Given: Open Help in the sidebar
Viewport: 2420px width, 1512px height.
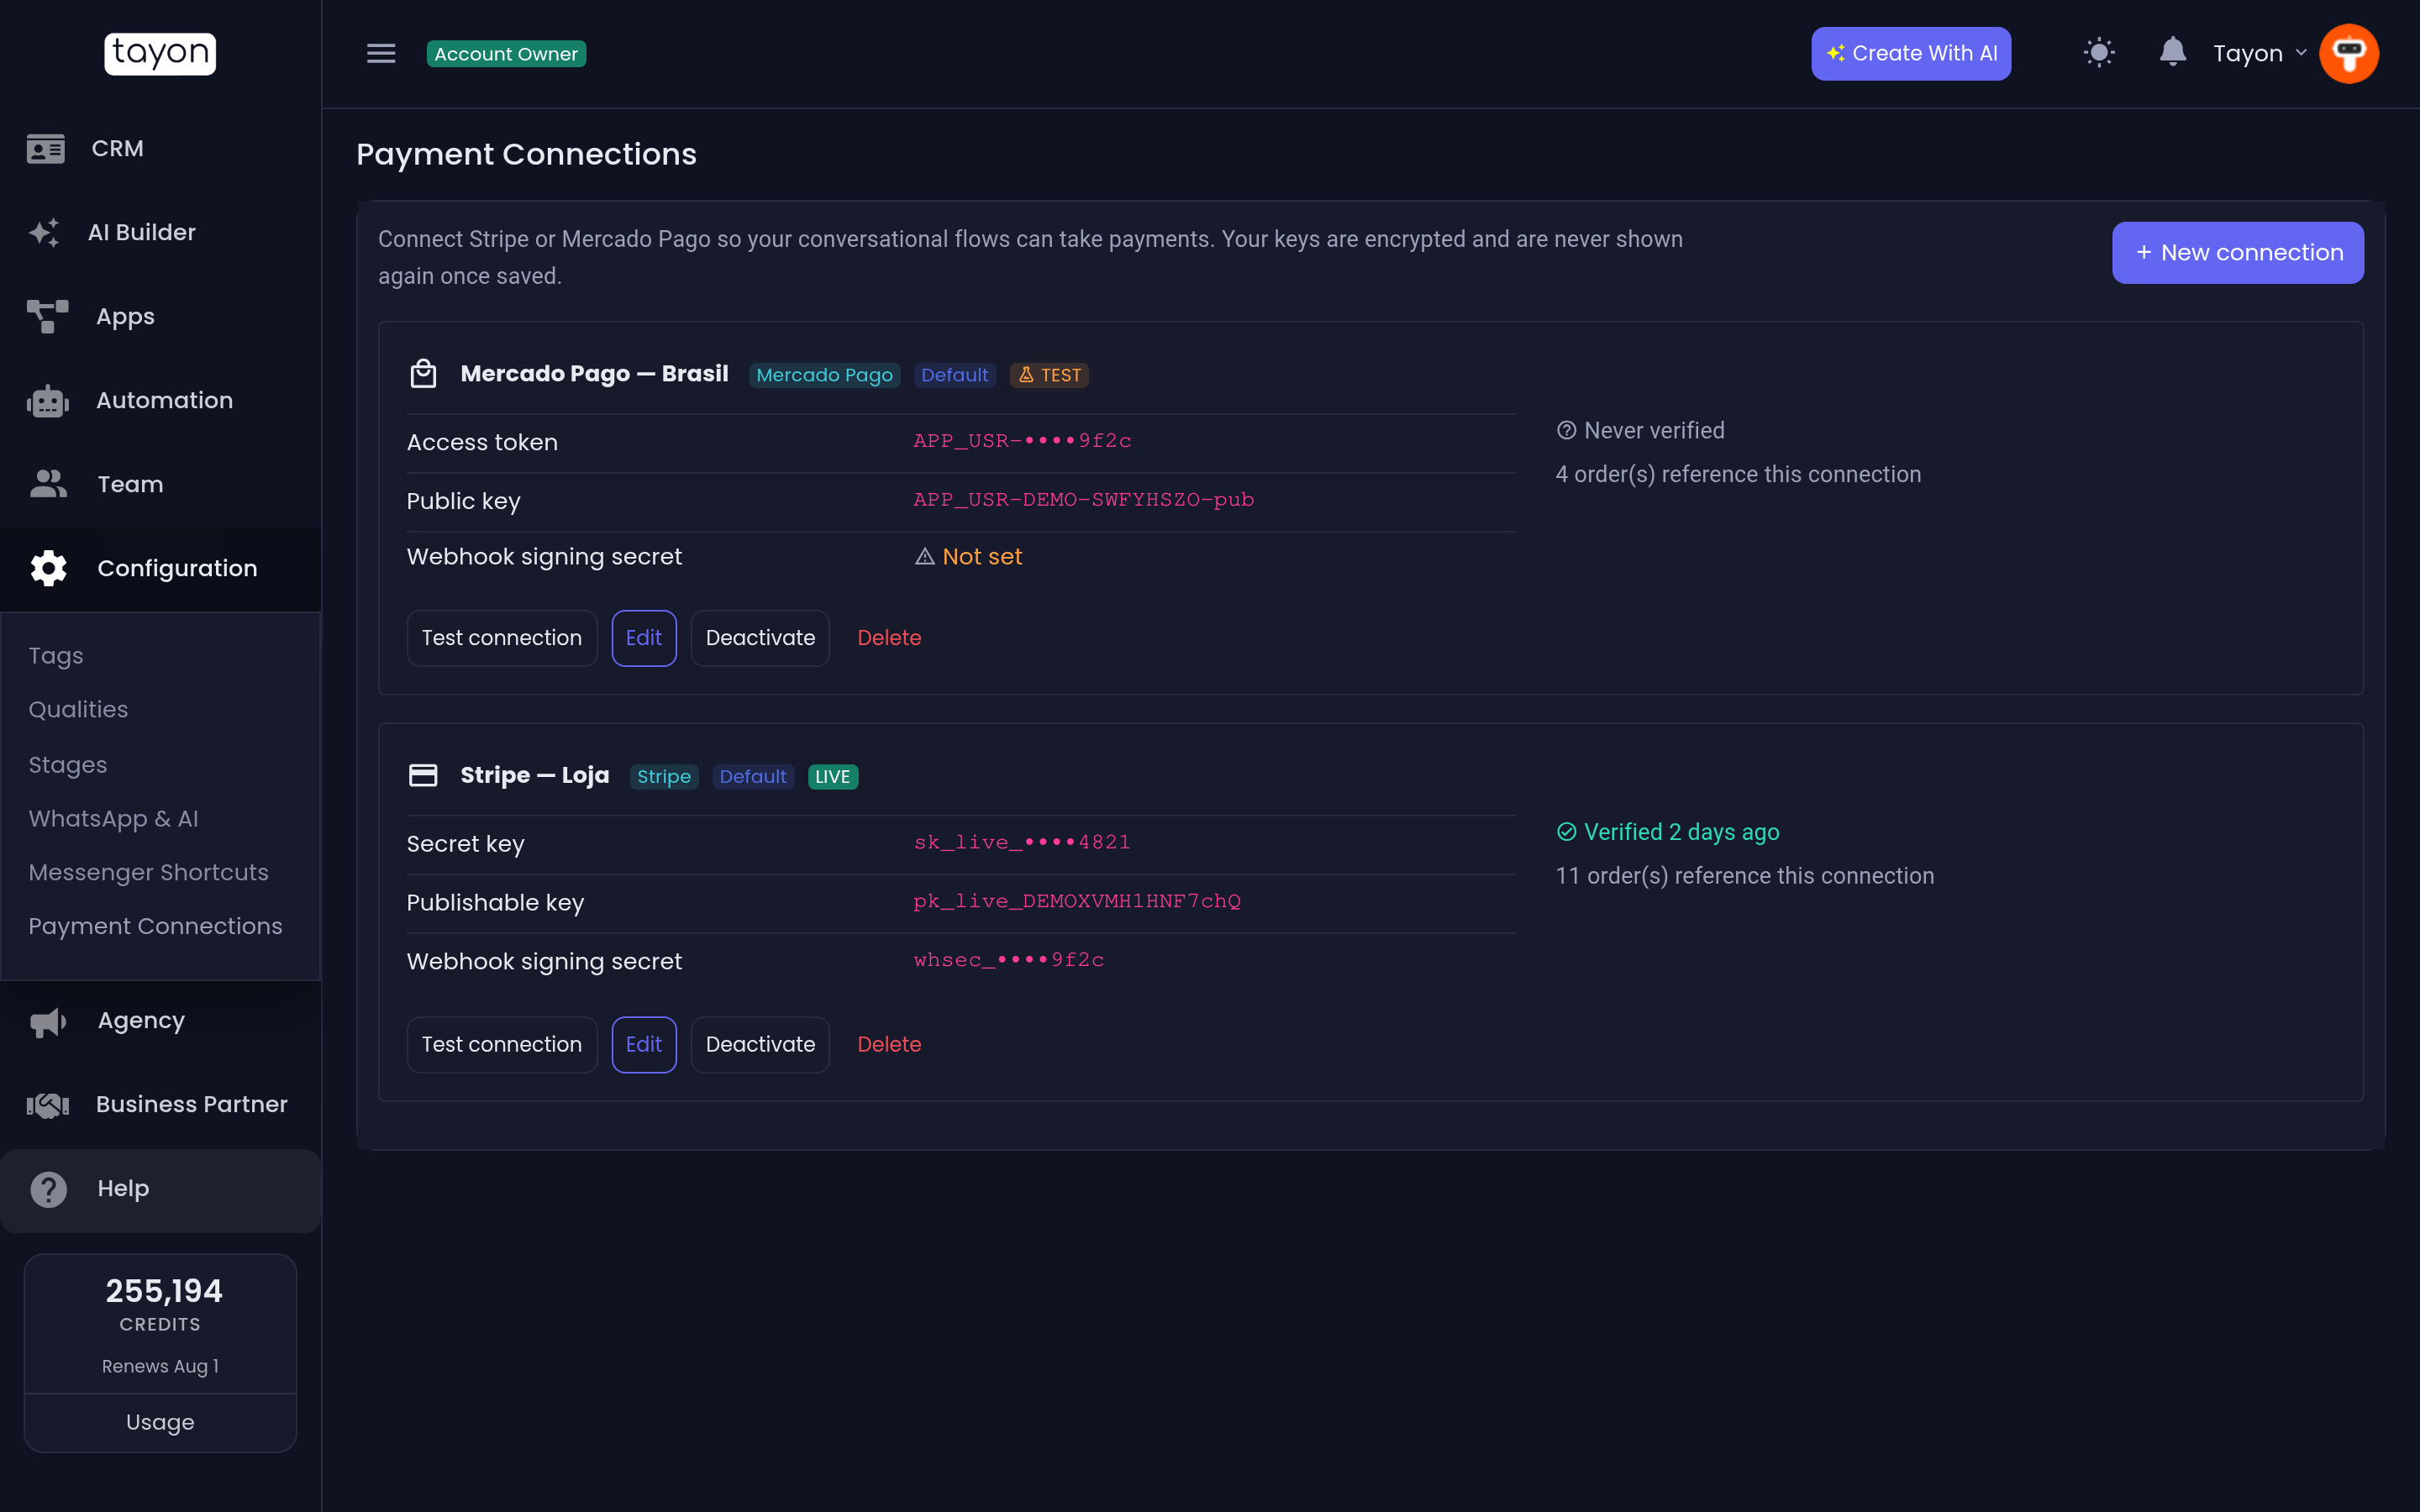Looking at the screenshot, I should pyautogui.click(x=160, y=1189).
